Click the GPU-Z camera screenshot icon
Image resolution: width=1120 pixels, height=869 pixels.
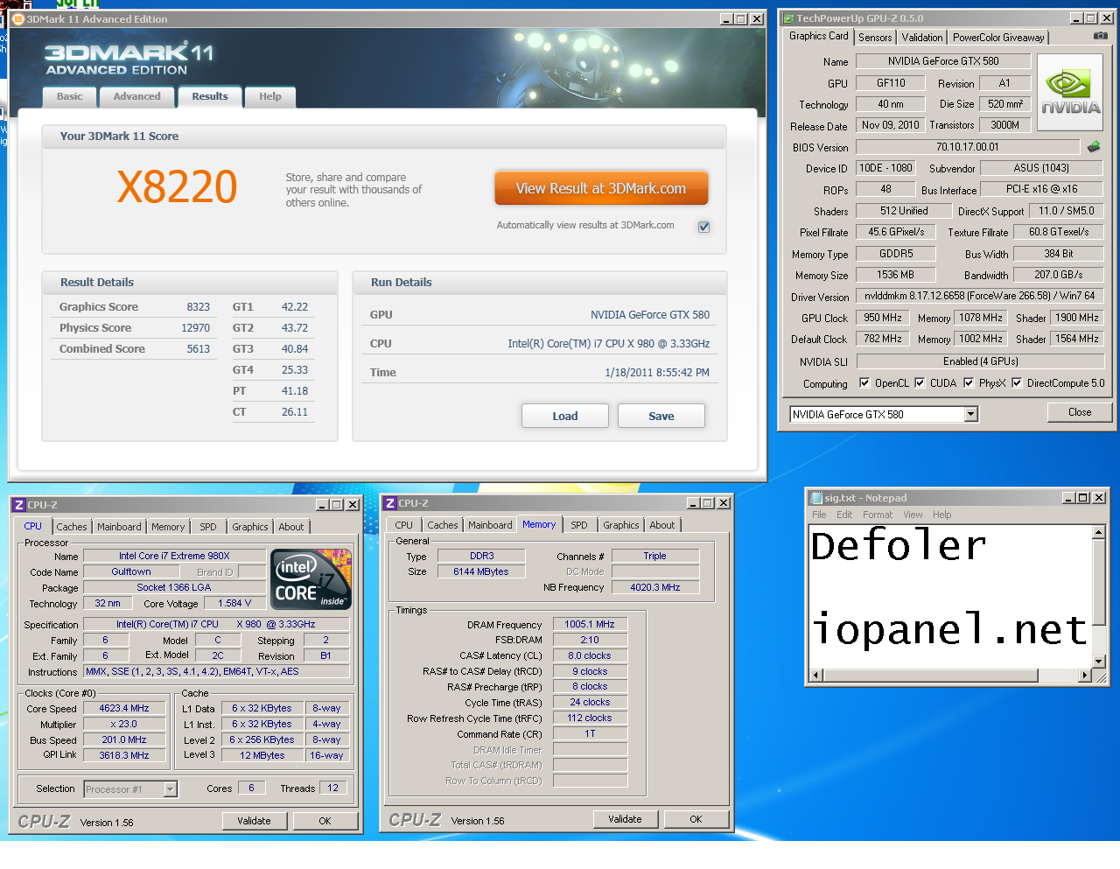tap(1101, 36)
